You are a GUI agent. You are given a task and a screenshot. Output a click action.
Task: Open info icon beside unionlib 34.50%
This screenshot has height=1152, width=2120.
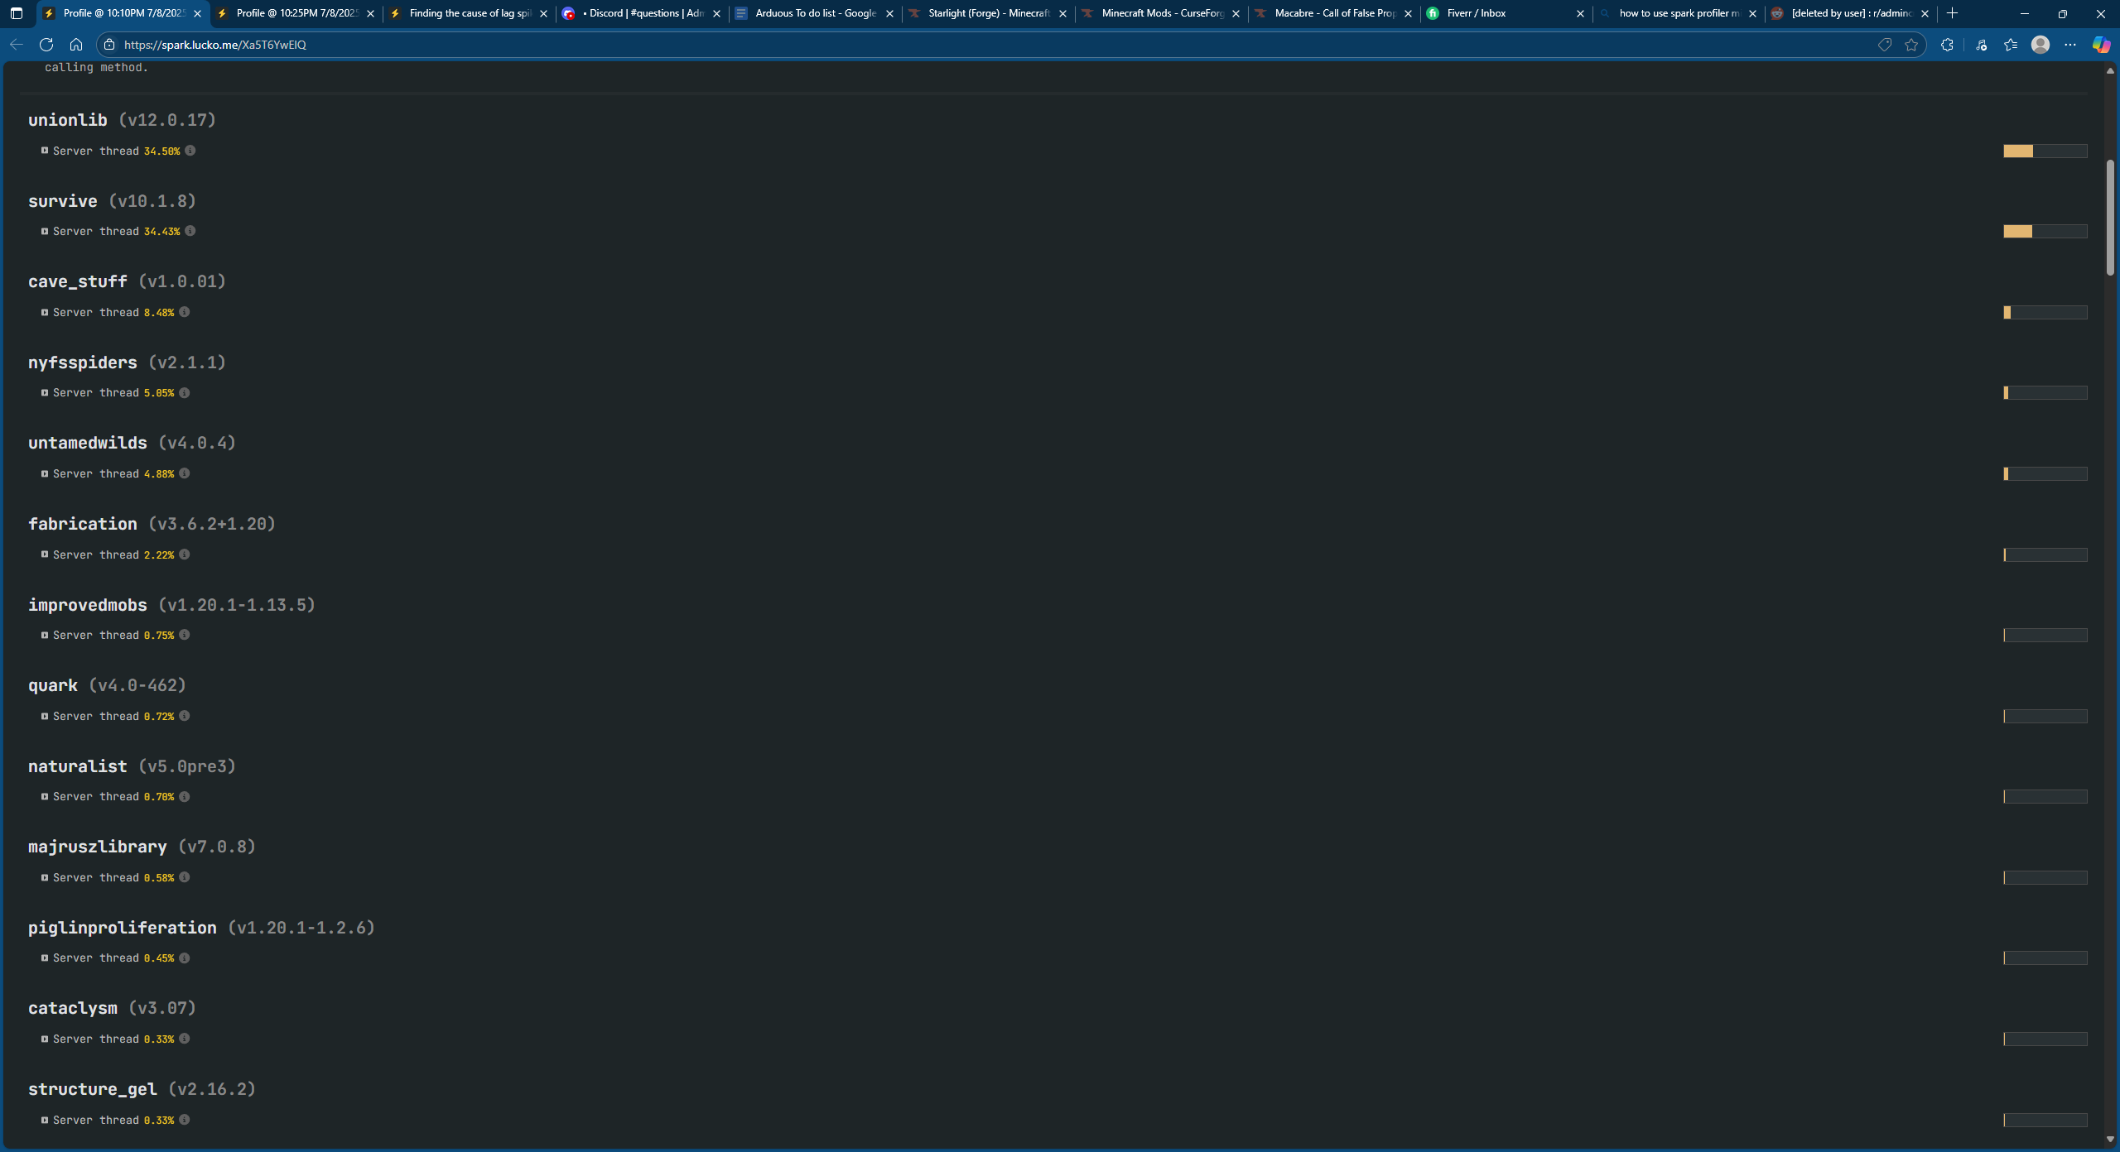tap(190, 151)
